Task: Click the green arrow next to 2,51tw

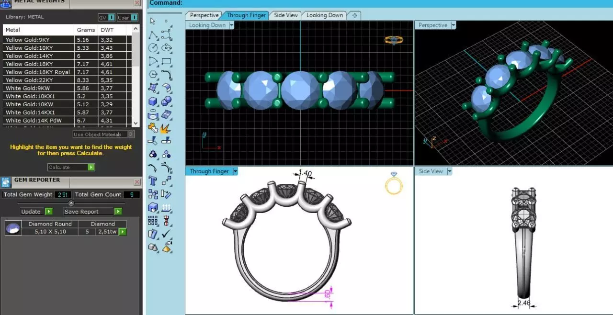Action: click(x=123, y=232)
